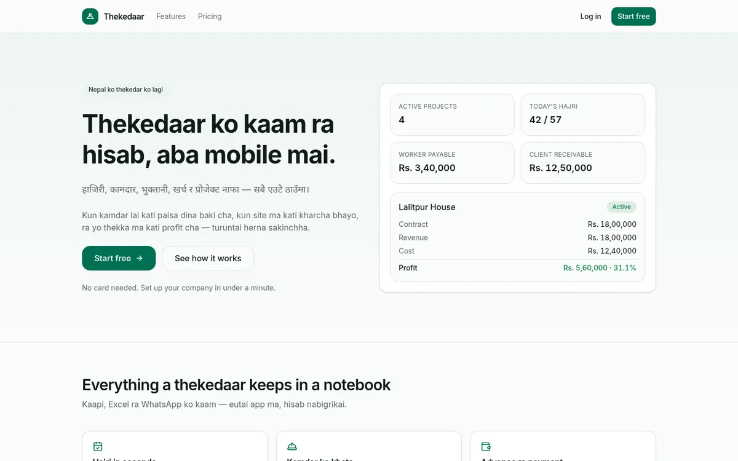Image resolution: width=738 pixels, height=461 pixels.
Task: Click the calendar-check icon in the first feature card
Action: [x=98, y=447]
